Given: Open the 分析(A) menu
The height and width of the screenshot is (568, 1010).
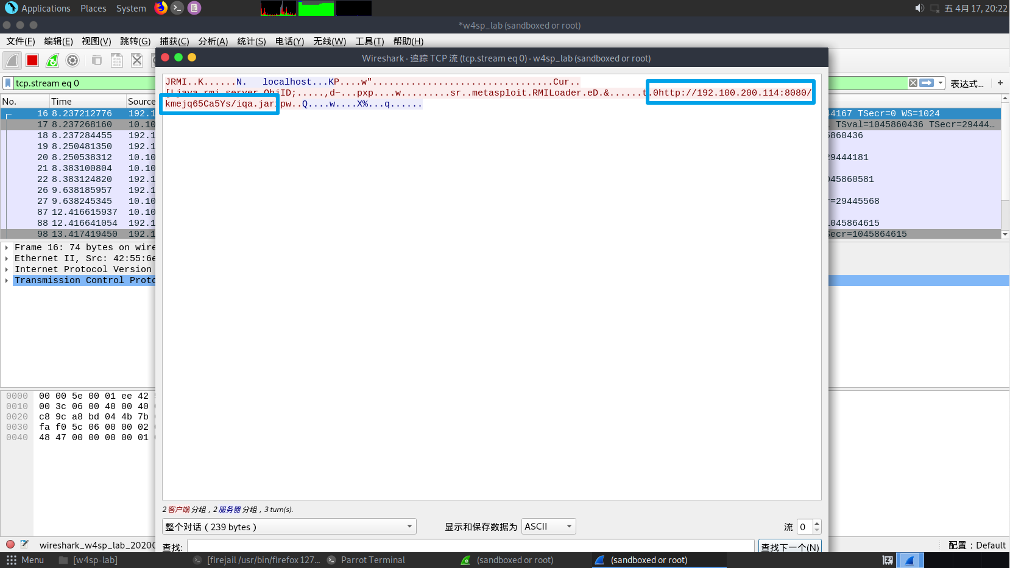Looking at the screenshot, I should pyautogui.click(x=213, y=41).
